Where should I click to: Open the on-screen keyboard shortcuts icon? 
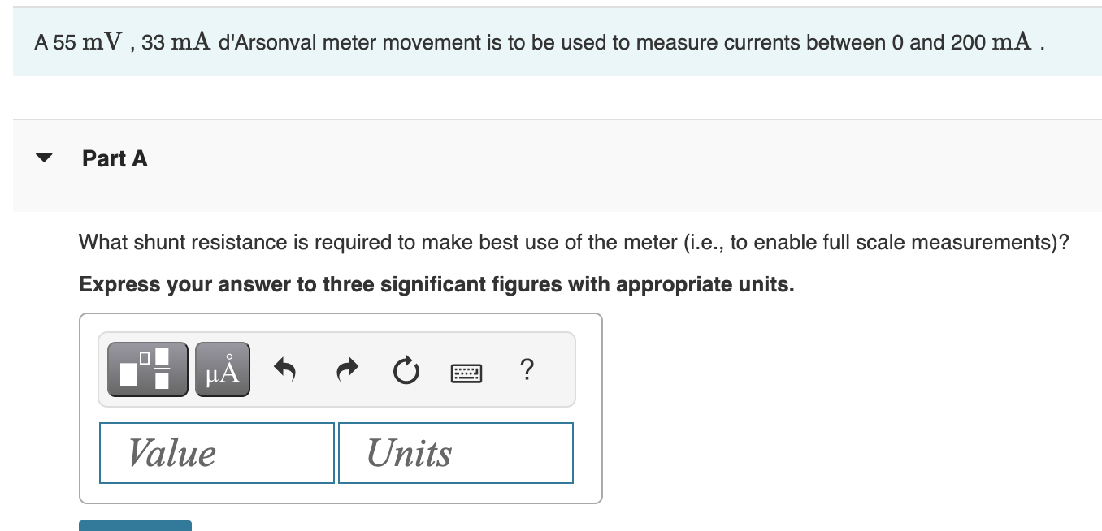(x=466, y=373)
